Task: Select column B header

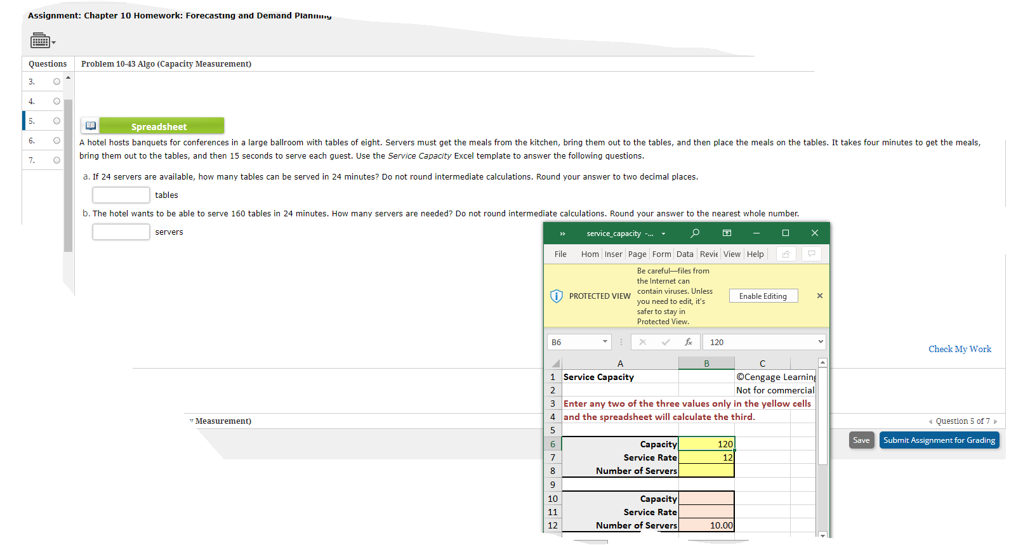Action: click(706, 364)
